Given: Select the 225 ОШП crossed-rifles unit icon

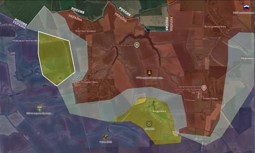Looking at the screenshot, I should pos(149,124).
